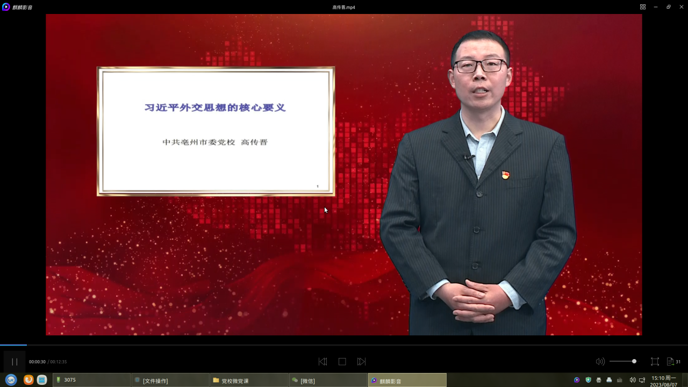688x387 pixels.
Task: Toggle fullscreen mode
Action: click(x=655, y=362)
